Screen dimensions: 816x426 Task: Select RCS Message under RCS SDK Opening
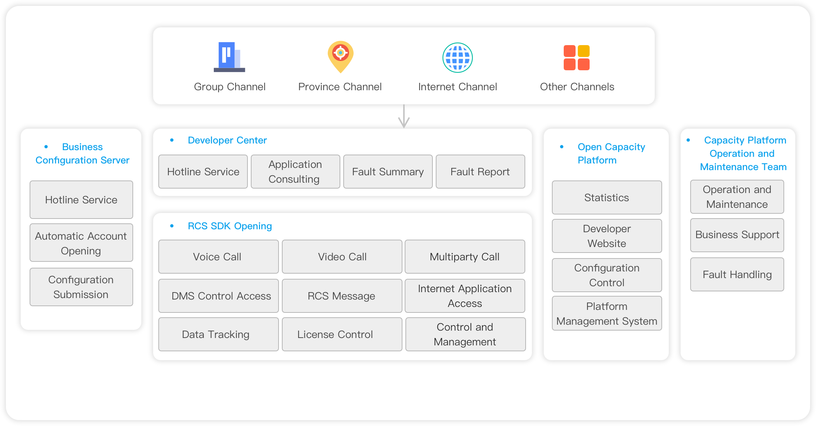(x=341, y=296)
